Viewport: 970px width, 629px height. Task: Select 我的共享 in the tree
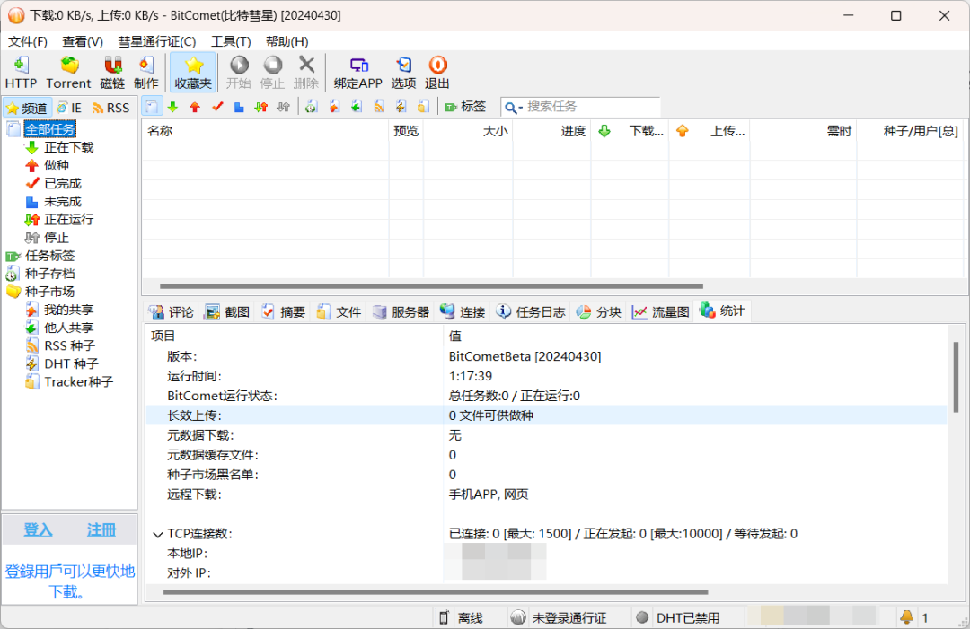(x=68, y=310)
